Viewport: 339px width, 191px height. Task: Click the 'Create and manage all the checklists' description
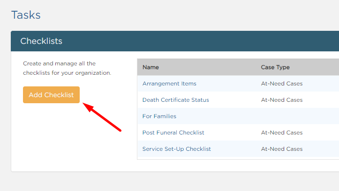pos(67,68)
